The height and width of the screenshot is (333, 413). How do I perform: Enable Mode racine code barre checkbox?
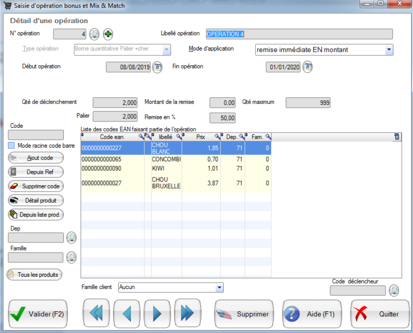[x=12, y=146]
